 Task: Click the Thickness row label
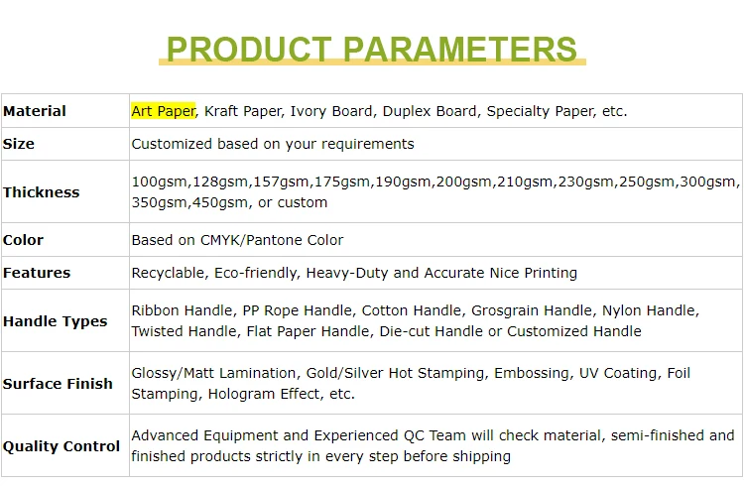(42, 192)
